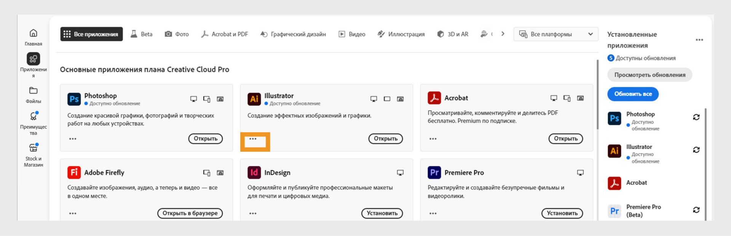
Task: Click Открыть в браузере for Adobe Firefly
Action: (190, 213)
